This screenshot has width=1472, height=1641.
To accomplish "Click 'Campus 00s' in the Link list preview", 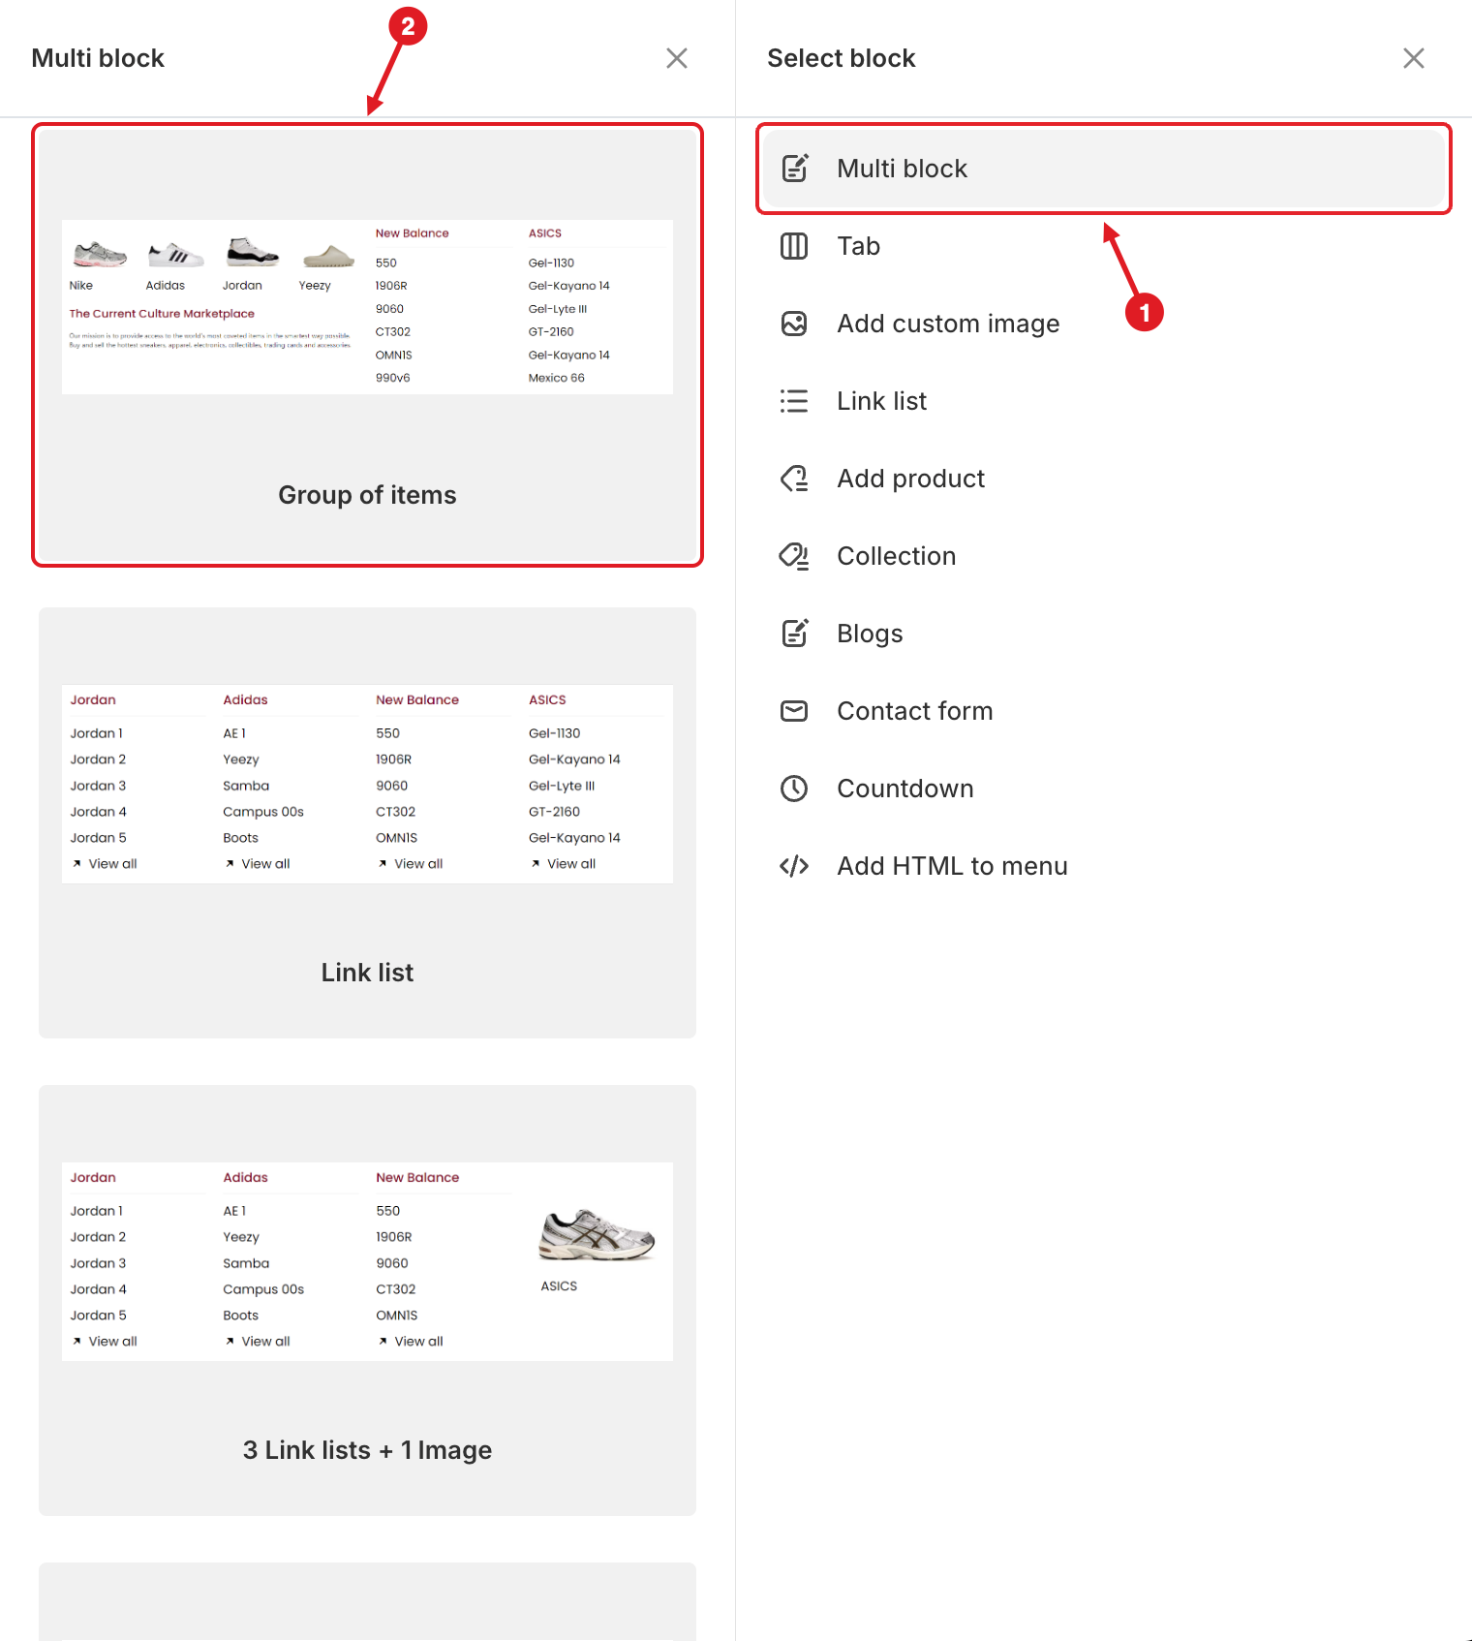I will click(263, 812).
